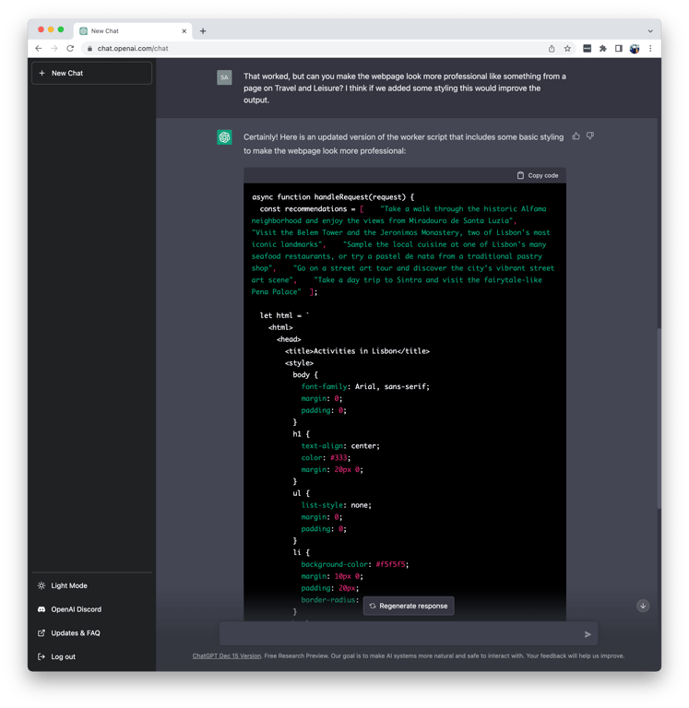Reload the page

[x=70, y=48]
